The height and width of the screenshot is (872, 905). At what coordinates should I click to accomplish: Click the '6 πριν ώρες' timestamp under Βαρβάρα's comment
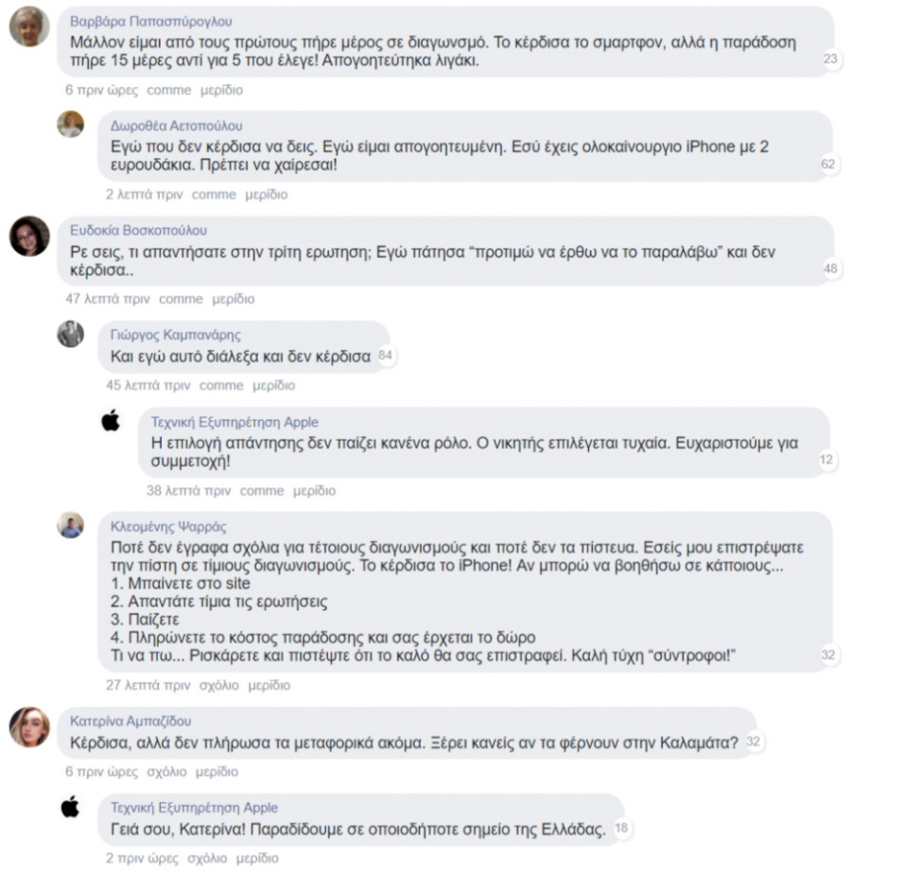click(101, 90)
